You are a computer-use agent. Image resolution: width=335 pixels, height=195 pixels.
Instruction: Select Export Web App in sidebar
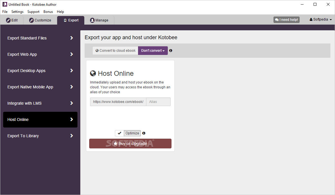[x=40, y=54]
